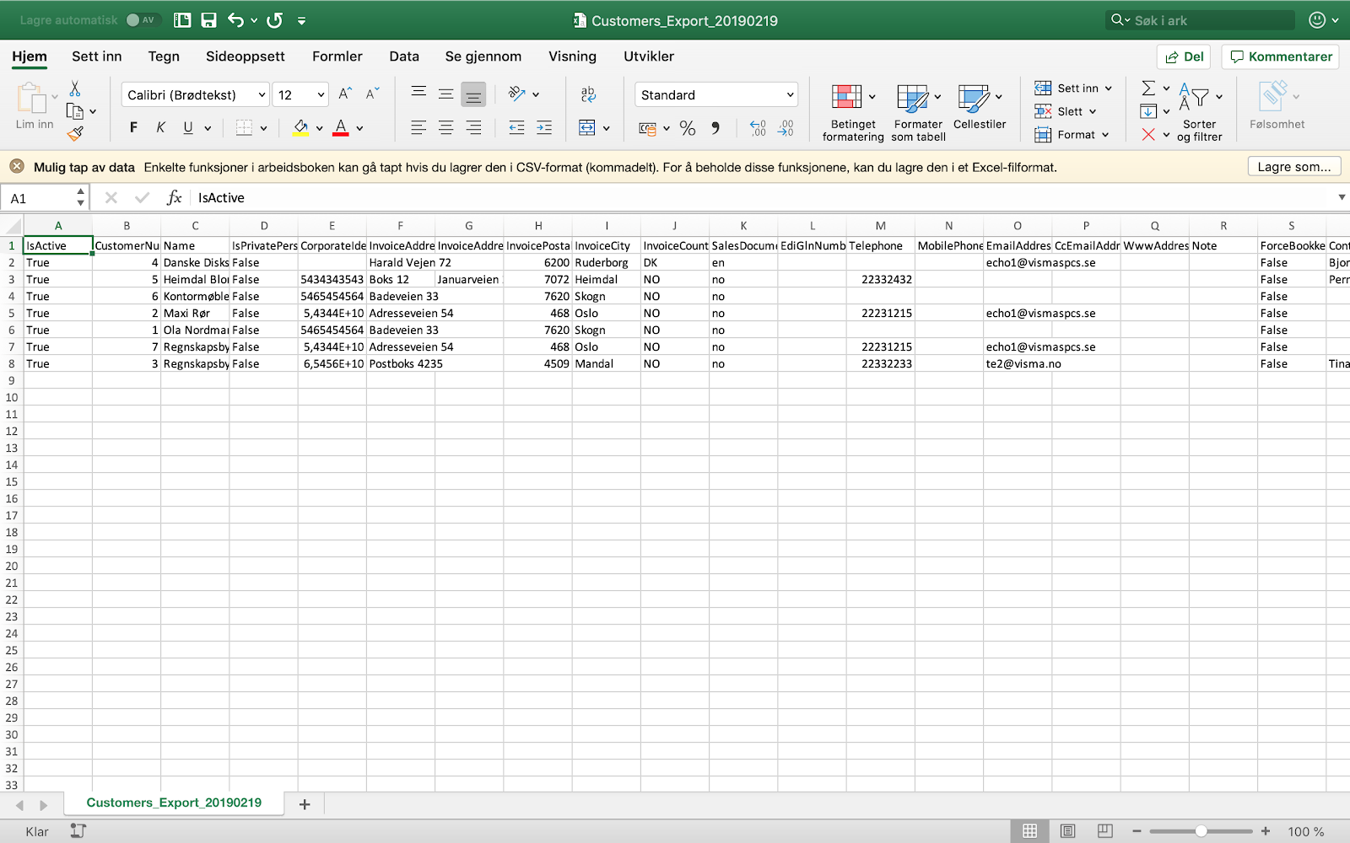Viewport: 1350px width, 843px height.
Task: Toggle underline (U) formatting
Action: [x=187, y=127]
